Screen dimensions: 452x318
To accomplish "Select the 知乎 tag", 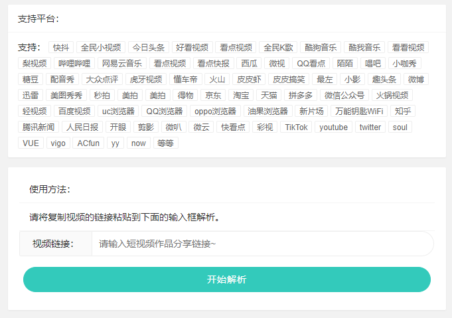I will tap(403, 112).
